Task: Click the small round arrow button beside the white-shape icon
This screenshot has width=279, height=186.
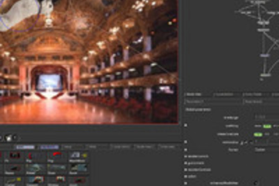Action: tap(15, 138)
